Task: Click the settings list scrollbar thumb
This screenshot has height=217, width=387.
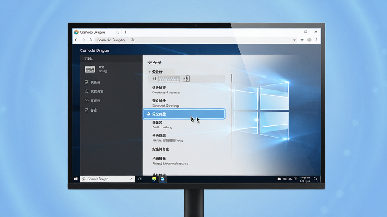Action: 232,78
